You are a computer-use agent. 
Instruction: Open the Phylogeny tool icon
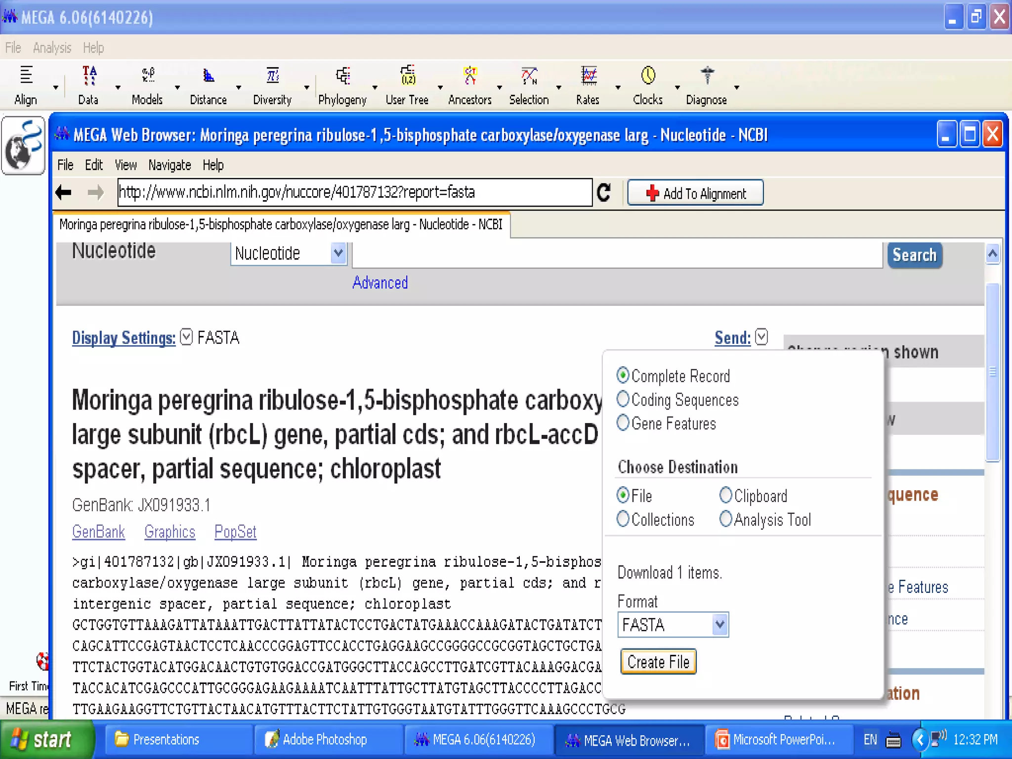click(342, 85)
